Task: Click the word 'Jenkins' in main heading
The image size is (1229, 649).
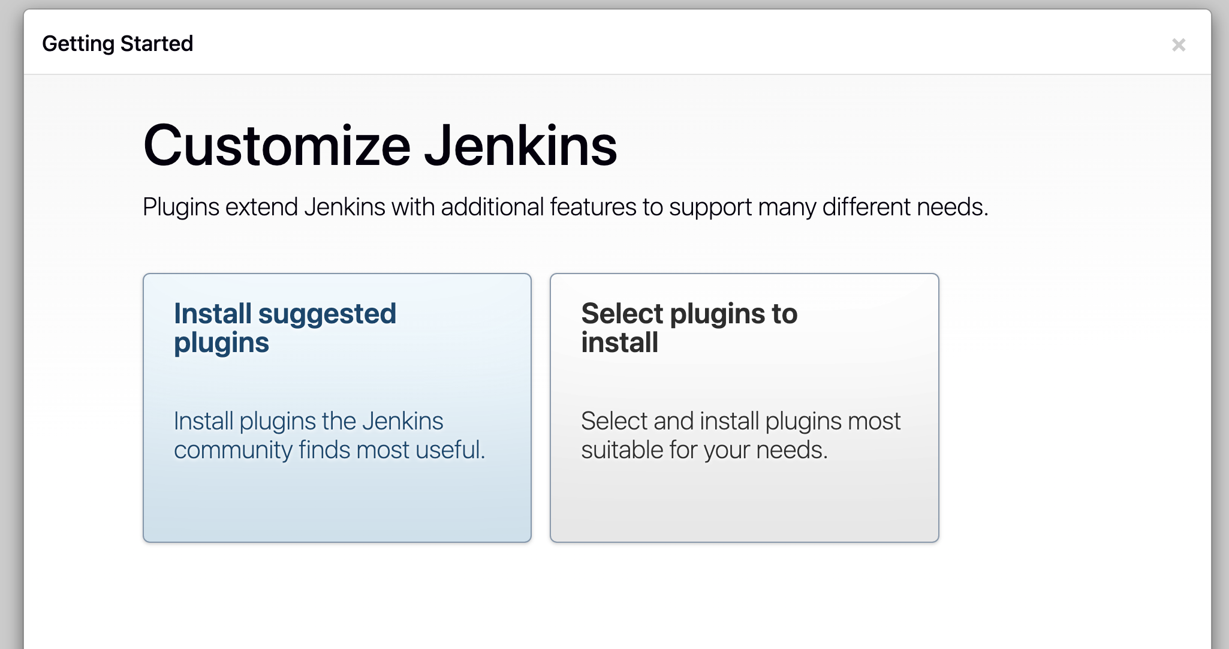Action: [520, 146]
